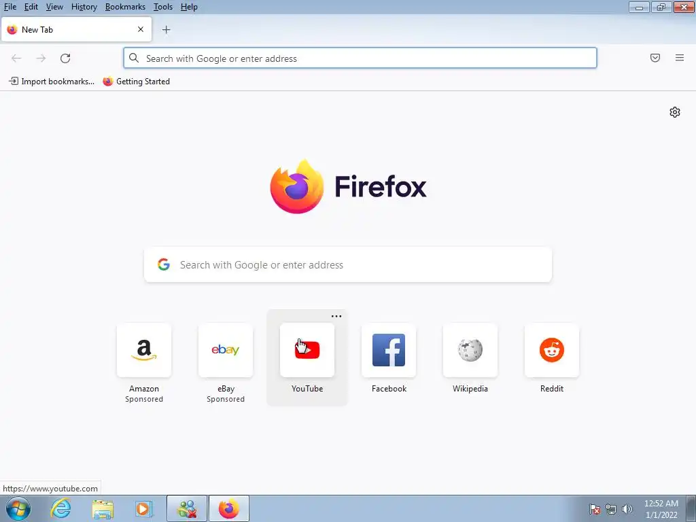The image size is (696, 522).
Task: Close the New Tab tab
Action: (141, 29)
